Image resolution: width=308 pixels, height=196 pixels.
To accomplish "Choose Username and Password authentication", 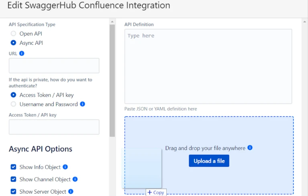I will 13,104.
